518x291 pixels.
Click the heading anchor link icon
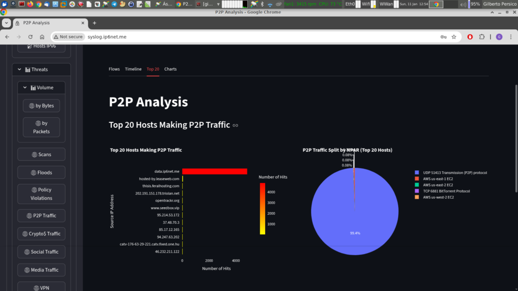pyautogui.click(x=235, y=125)
